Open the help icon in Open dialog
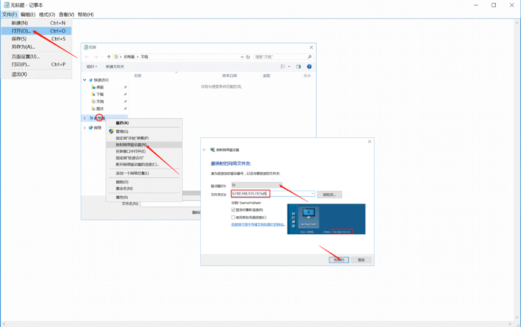 coord(309,67)
